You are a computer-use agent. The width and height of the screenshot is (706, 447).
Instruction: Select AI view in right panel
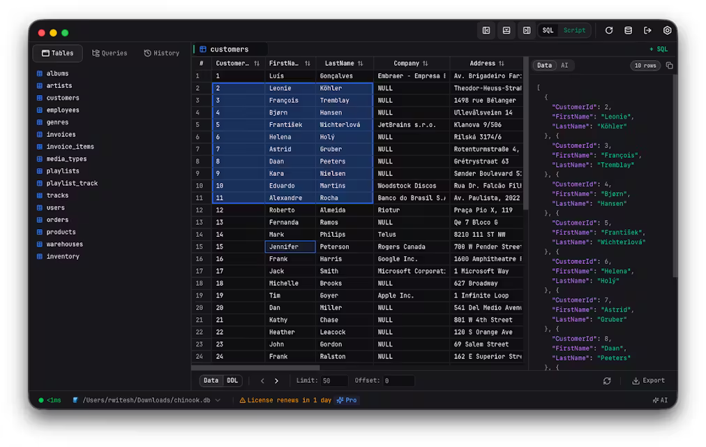pos(564,66)
